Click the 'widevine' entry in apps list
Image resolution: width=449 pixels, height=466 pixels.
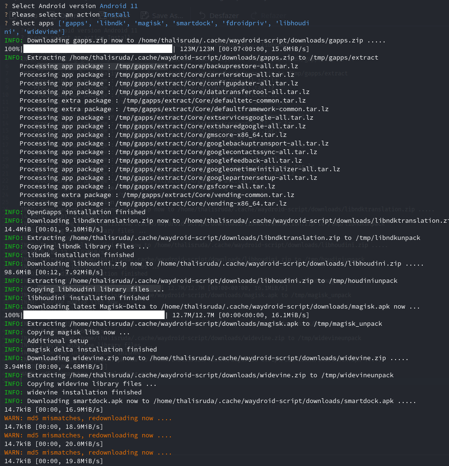42,32
